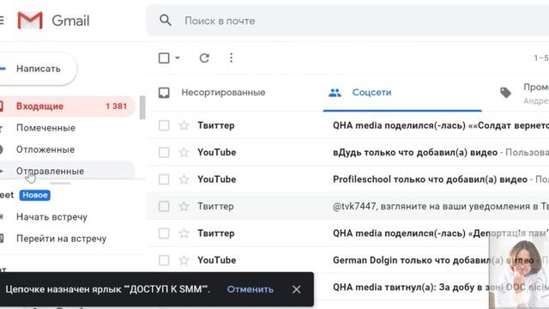Click the 1 381 unread count

pyautogui.click(x=117, y=106)
